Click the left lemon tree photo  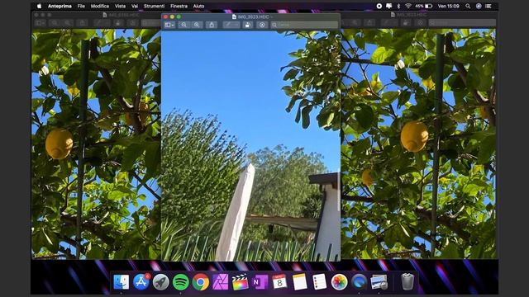(x=97, y=144)
